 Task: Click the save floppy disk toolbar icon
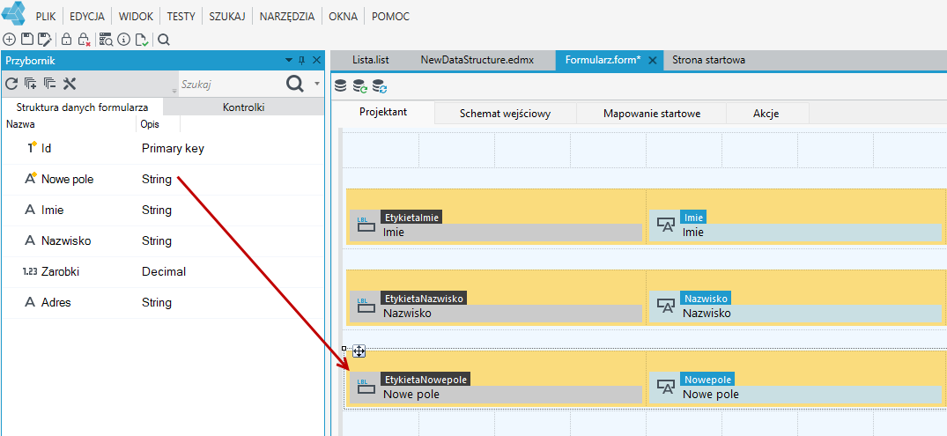[26, 40]
